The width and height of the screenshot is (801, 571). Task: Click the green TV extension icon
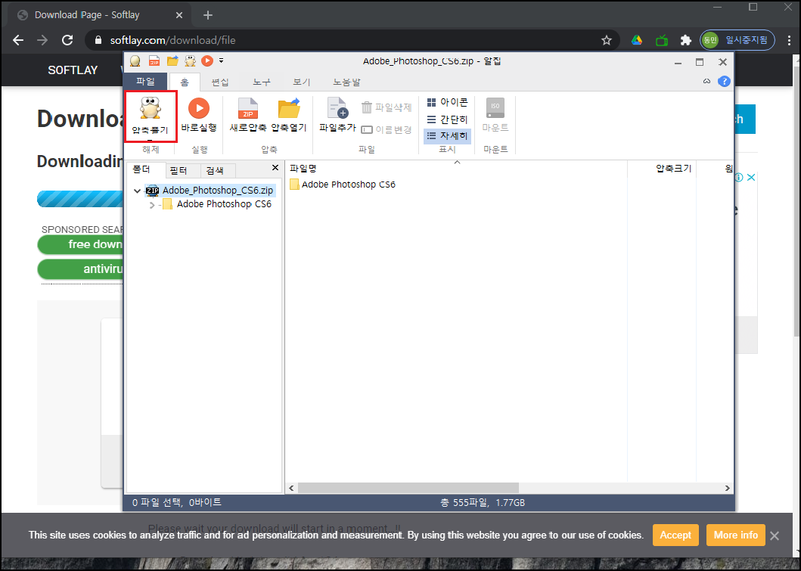662,40
